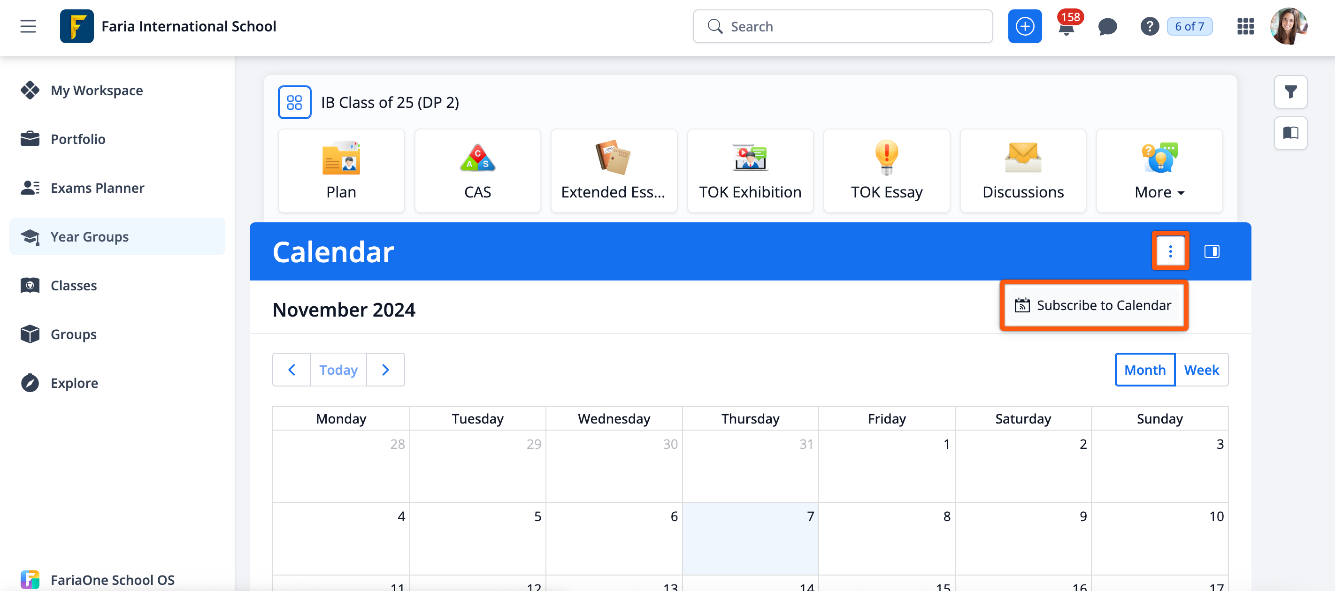Click the Today button
This screenshot has width=1335, height=591.
[x=338, y=370]
